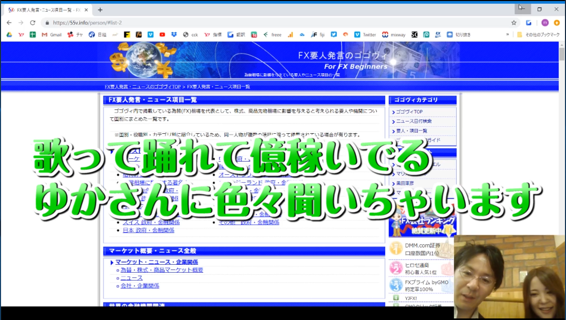Open the FXプライム byGMO ranking entry
The image size is (566, 320).
point(422,286)
